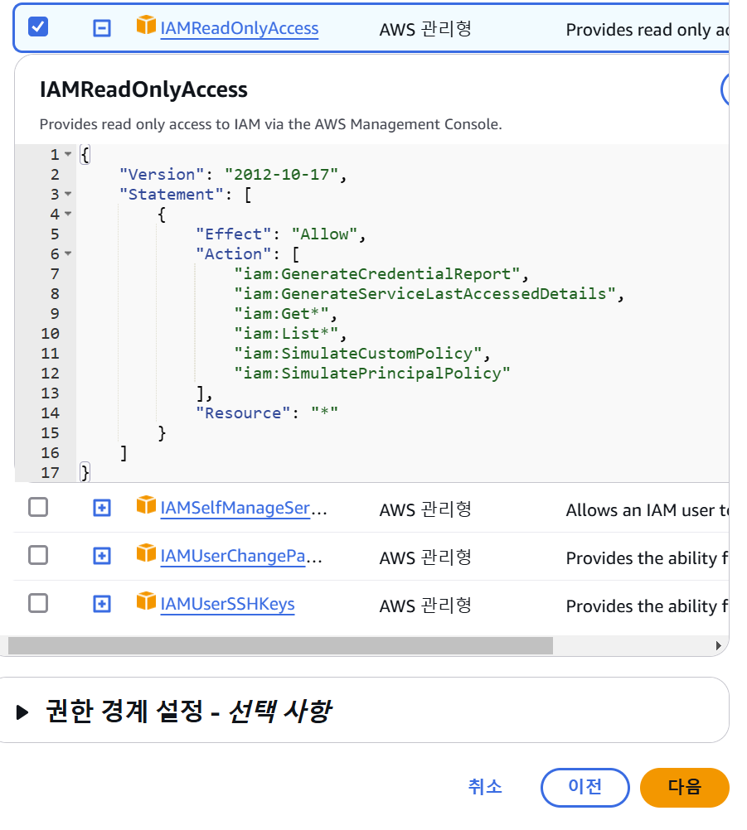Click the "Effect": "Allow" line

coord(280,234)
